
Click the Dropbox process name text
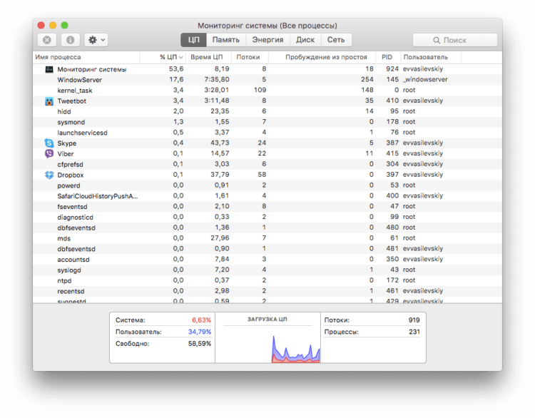click(x=71, y=175)
